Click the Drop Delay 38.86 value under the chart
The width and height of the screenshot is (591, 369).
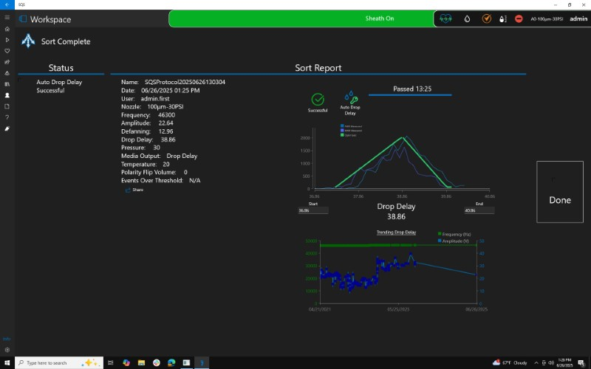(396, 216)
